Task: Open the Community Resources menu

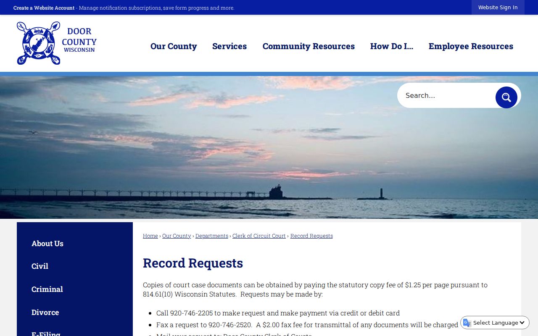Action: (x=309, y=46)
